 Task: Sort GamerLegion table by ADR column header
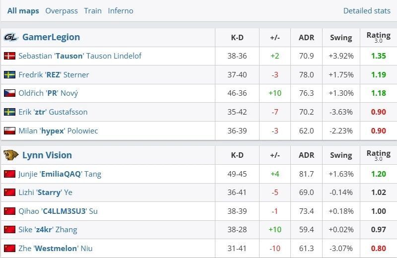306,37
